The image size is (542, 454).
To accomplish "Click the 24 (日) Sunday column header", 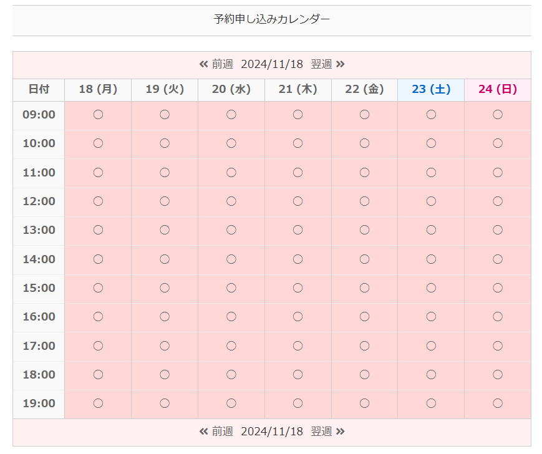I will tap(498, 89).
